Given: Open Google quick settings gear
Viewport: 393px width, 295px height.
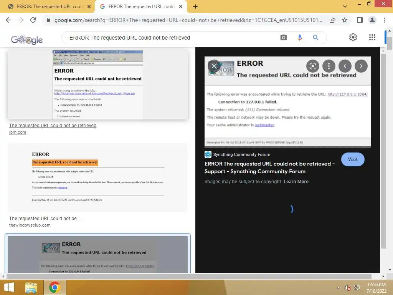Looking at the screenshot, I should 353,37.
